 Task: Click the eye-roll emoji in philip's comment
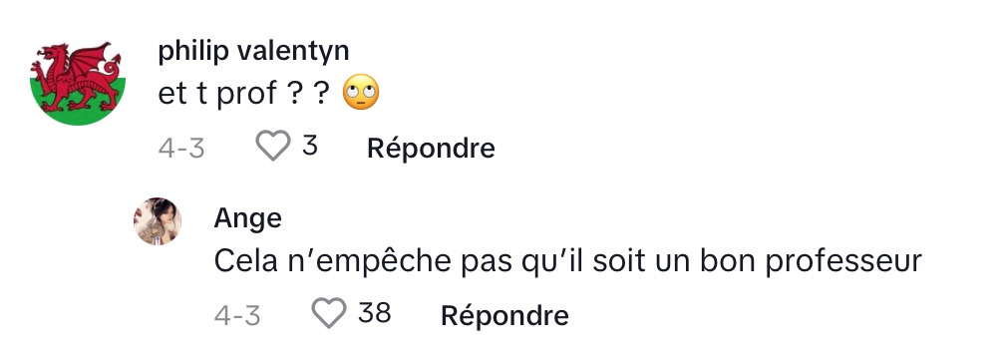361,93
